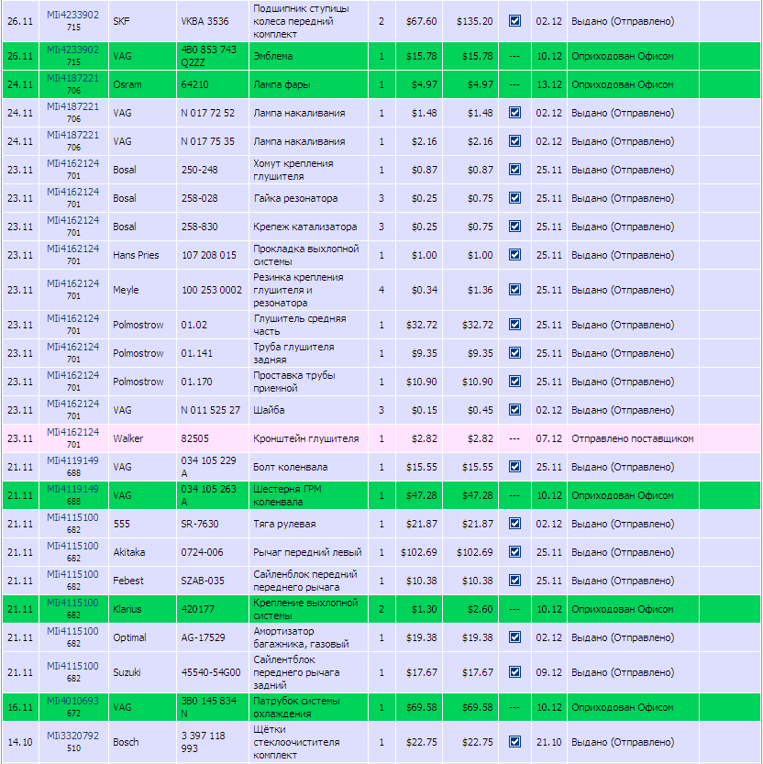The width and height of the screenshot is (763, 764).
Task: Open order MIi4115100 in the Klarius row
Action: pyautogui.click(x=72, y=603)
